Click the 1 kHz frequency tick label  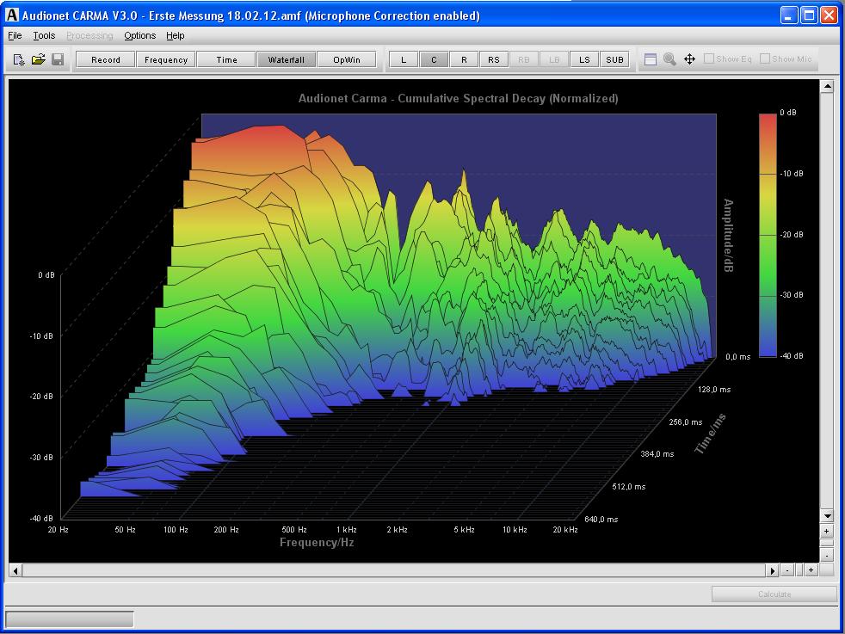(347, 530)
